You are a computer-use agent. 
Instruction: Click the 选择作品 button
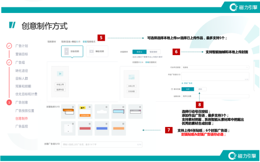(x=60, y=90)
